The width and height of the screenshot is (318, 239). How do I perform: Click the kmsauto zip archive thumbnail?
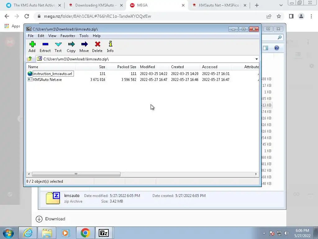pos(53,198)
